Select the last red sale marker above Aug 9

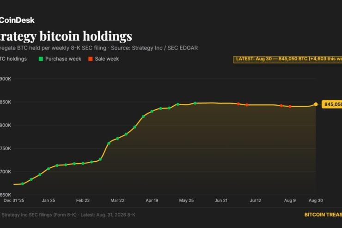tap(290, 107)
